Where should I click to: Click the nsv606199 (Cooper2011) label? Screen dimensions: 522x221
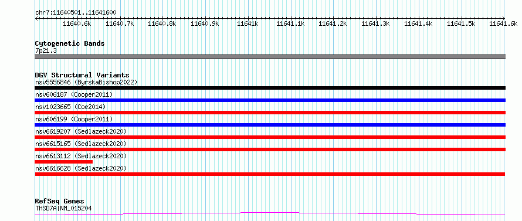(74, 119)
